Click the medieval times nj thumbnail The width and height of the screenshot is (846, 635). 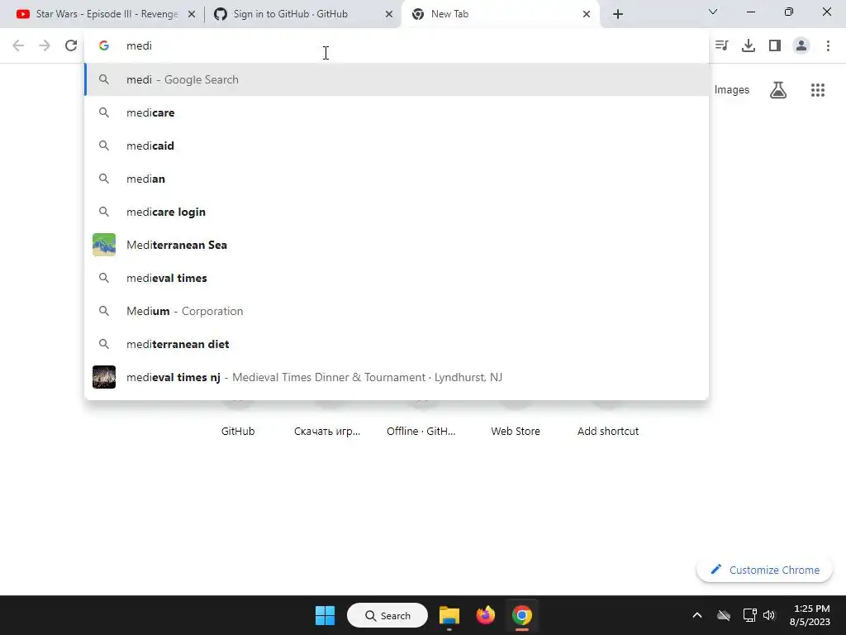tap(104, 377)
